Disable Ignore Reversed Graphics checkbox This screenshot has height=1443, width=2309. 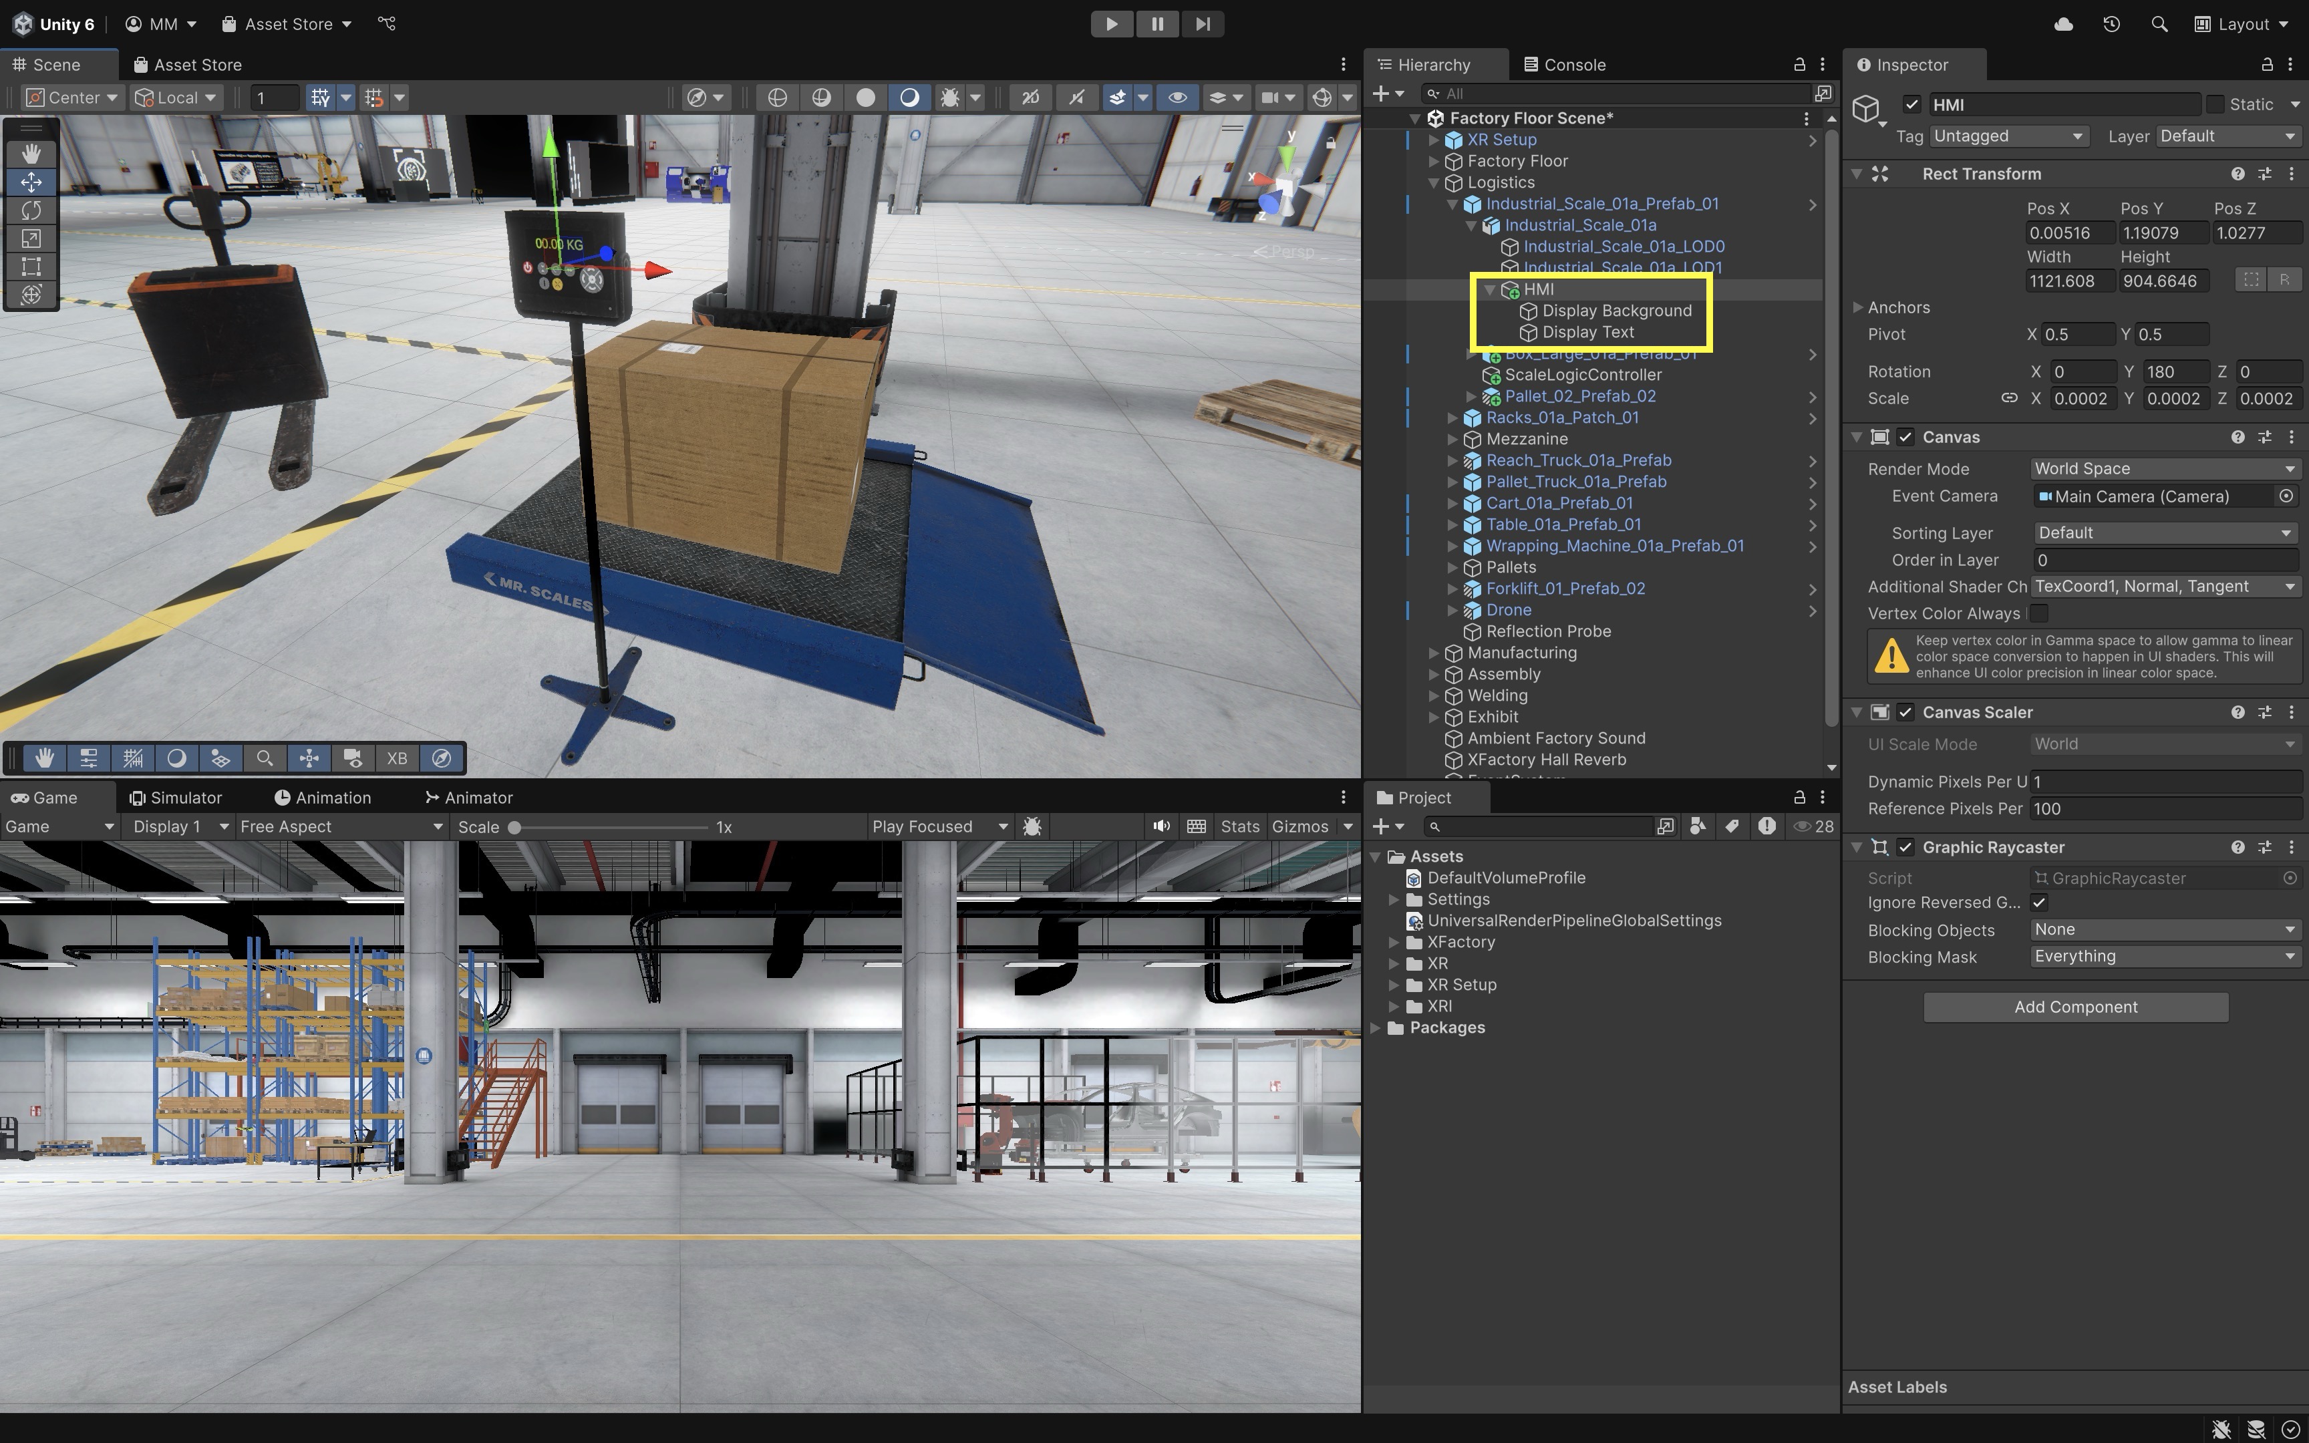click(2038, 903)
